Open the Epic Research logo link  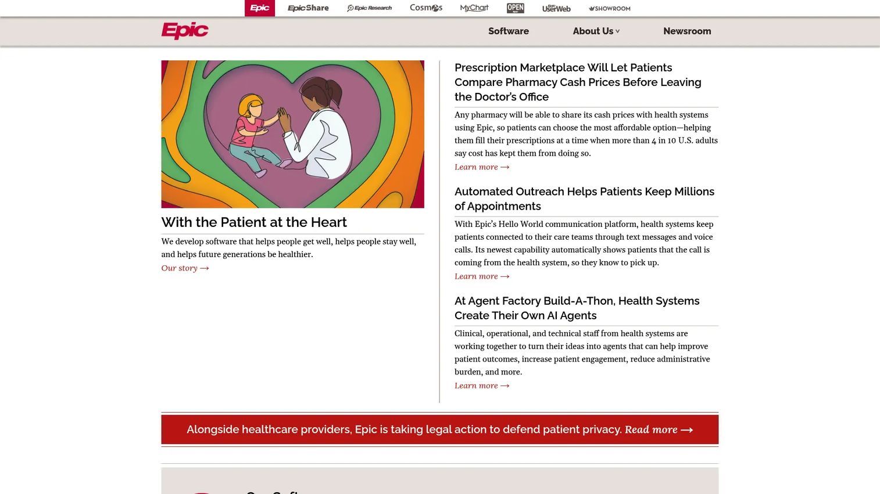point(369,8)
